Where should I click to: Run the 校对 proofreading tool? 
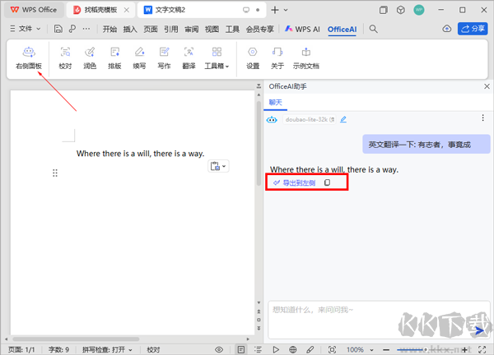(x=65, y=58)
